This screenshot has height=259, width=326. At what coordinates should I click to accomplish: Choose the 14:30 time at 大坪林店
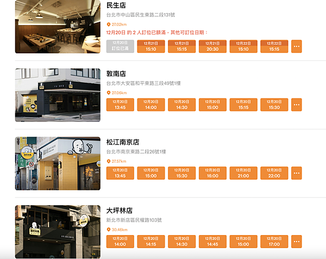pos(181,242)
